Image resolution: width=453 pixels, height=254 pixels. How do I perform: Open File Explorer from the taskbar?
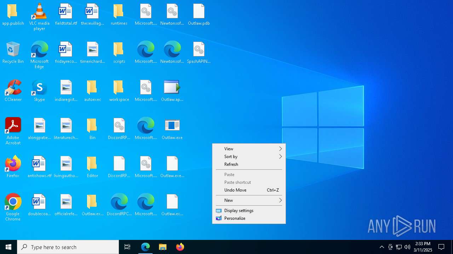pyautogui.click(x=162, y=247)
